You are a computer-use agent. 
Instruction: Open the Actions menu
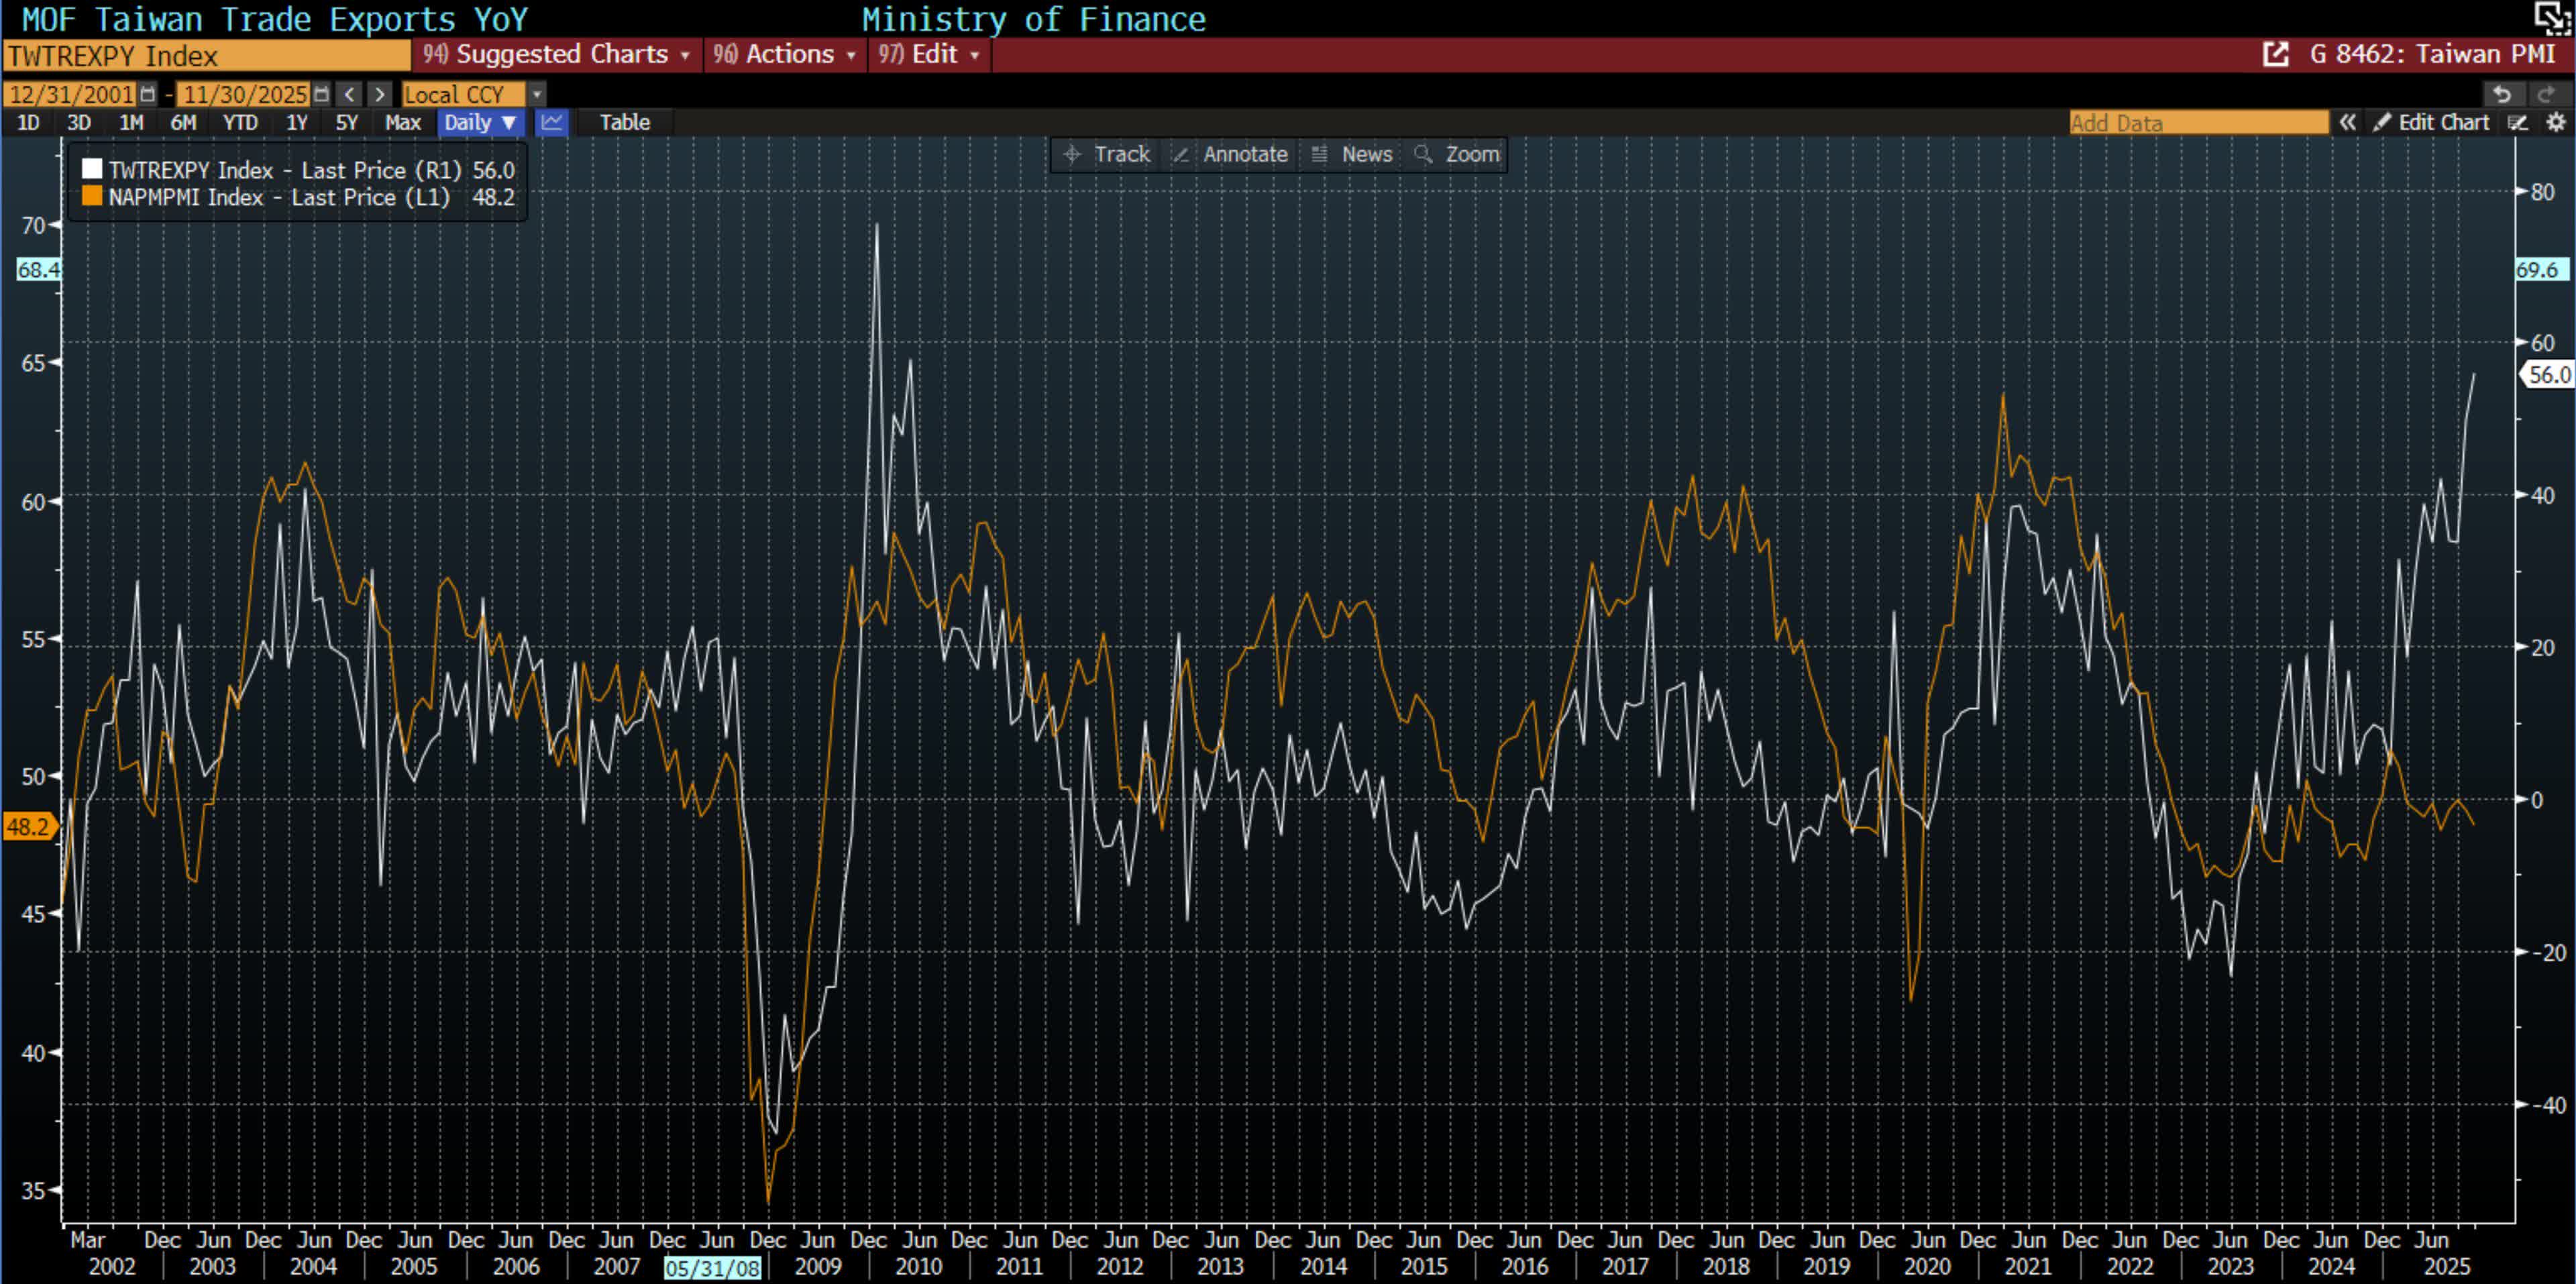[x=785, y=54]
